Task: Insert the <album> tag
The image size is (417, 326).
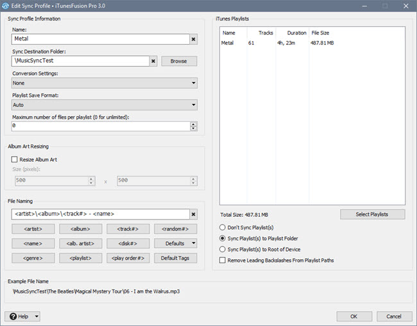Action: tap(80, 229)
